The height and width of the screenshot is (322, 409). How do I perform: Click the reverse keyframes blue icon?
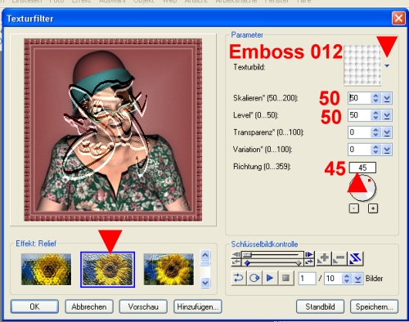pos(355,258)
